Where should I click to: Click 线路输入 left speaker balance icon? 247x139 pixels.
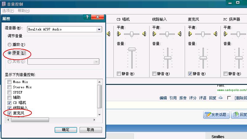coord(154,34)
